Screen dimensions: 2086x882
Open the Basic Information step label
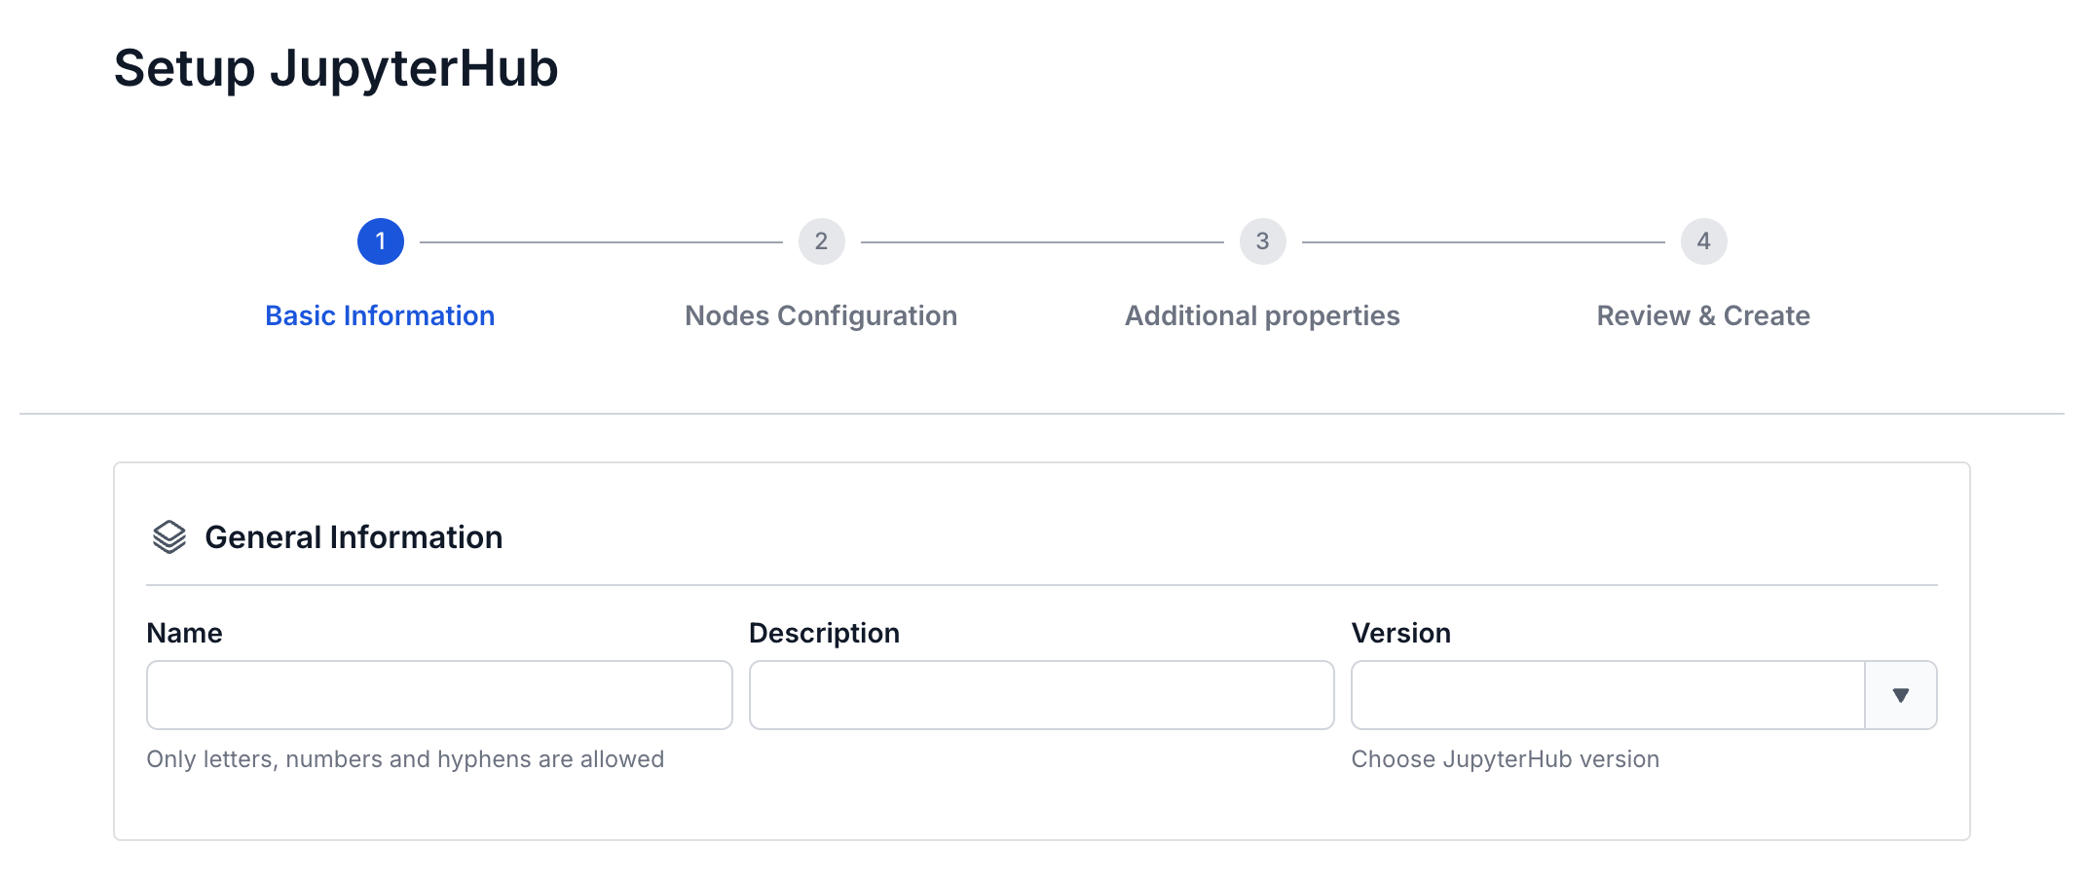coord(380,315)
